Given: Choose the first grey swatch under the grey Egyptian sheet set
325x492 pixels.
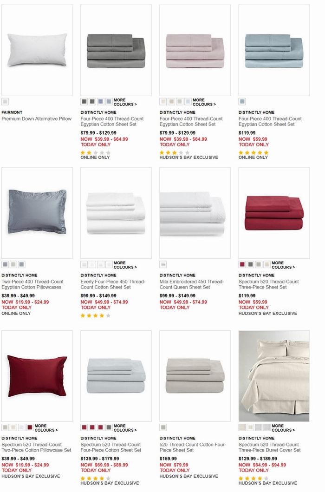Looking at the screenshot, I should point(84,102).
